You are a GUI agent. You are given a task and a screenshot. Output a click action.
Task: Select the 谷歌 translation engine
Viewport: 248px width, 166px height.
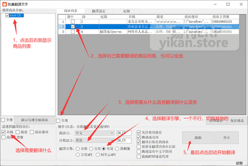(77, 149)
